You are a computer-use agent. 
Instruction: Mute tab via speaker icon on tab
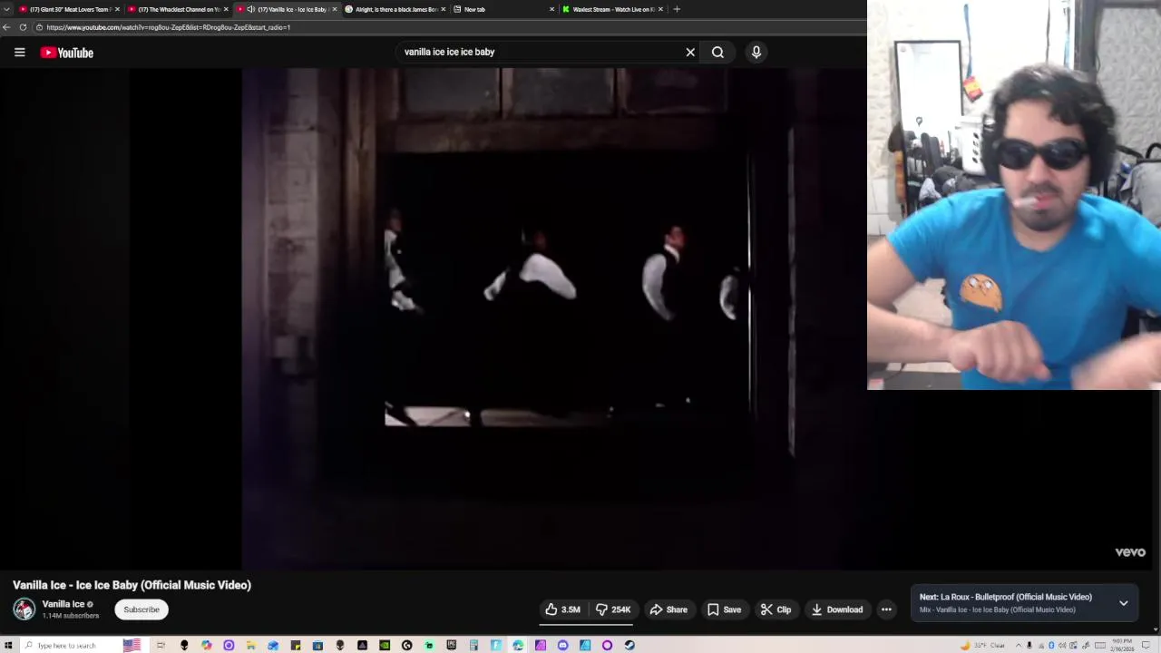[x=251, y=9]
